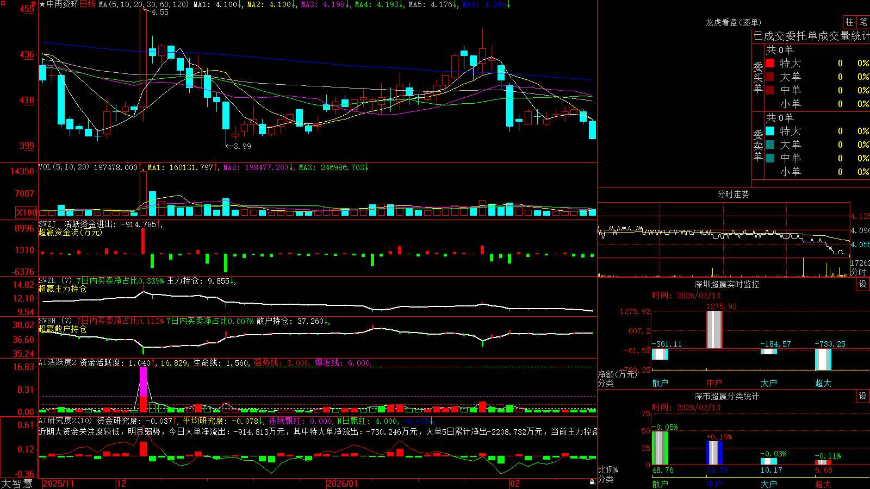The width and height of the screenshot is (870, 489).
Task: Open 设 settings for 深市超赢分类统计
Action: point(863,396)
